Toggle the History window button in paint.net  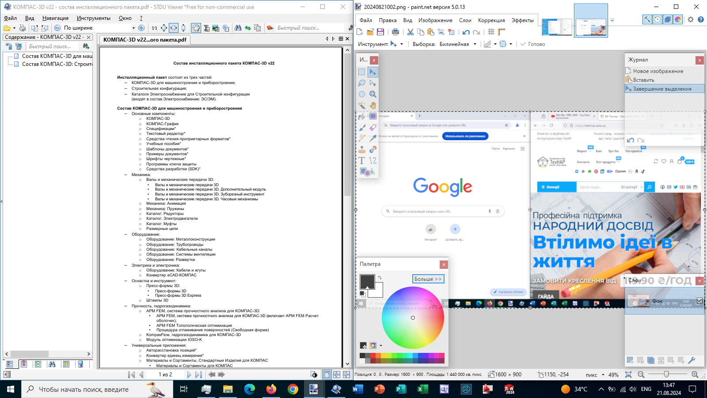(658, 19)
